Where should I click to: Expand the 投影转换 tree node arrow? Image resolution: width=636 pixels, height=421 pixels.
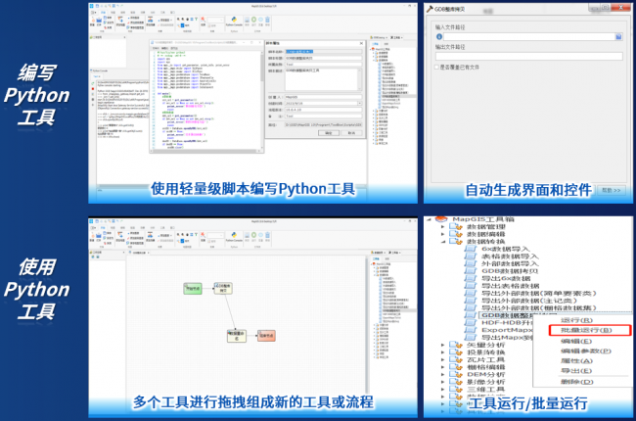click(x=443, y=352)
